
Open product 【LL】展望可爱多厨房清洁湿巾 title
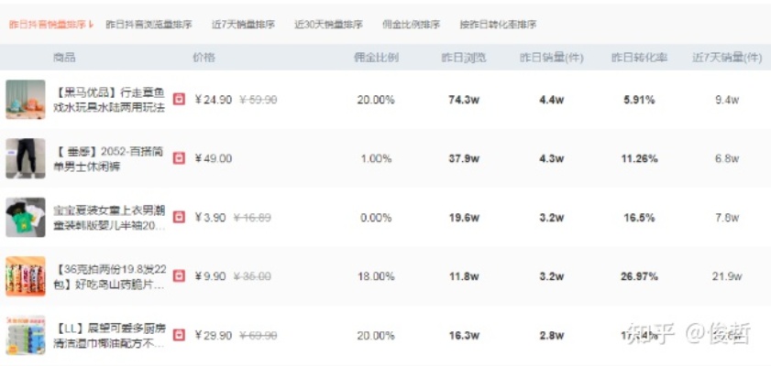109,336
